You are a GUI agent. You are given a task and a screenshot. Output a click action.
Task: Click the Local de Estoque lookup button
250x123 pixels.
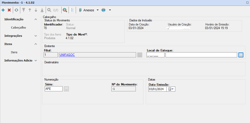(x=241, y=55)
